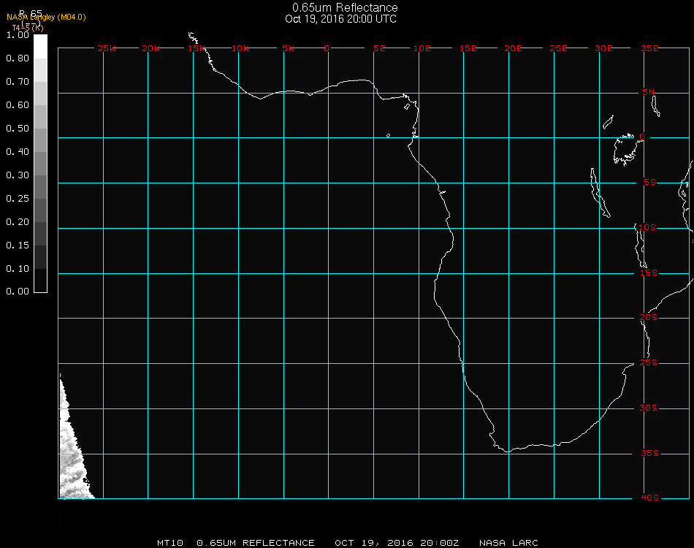The width and height of the screenshot is (694, 548).
Task: Click the "0.65um Reflectance" title text
Action: click(345, 7)
